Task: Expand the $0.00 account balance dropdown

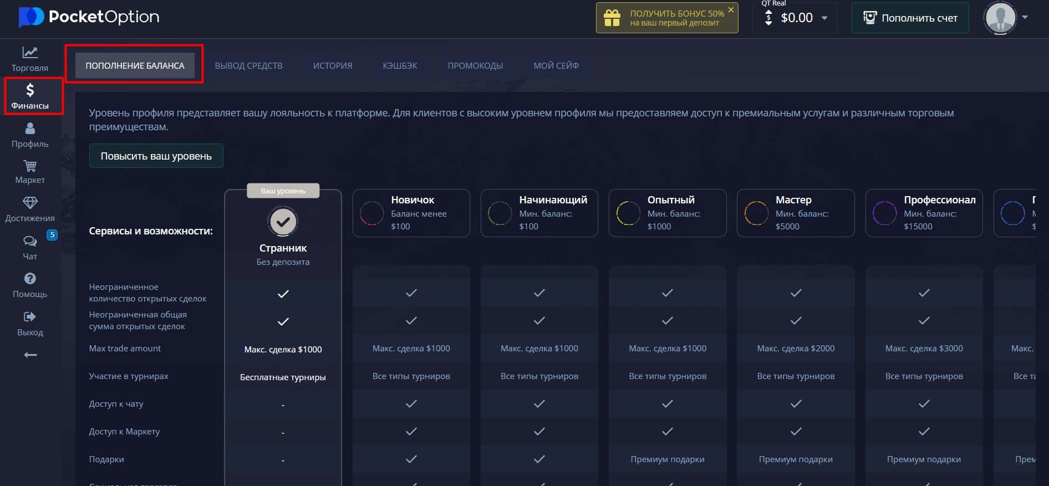Action: [x=824, y=18]
